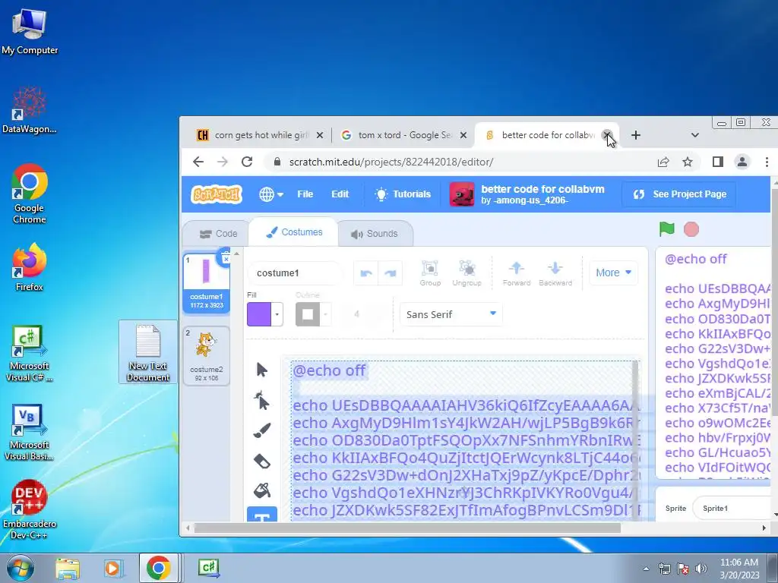Open Windows Explorer from taskbar

click(x=68, y=568)
